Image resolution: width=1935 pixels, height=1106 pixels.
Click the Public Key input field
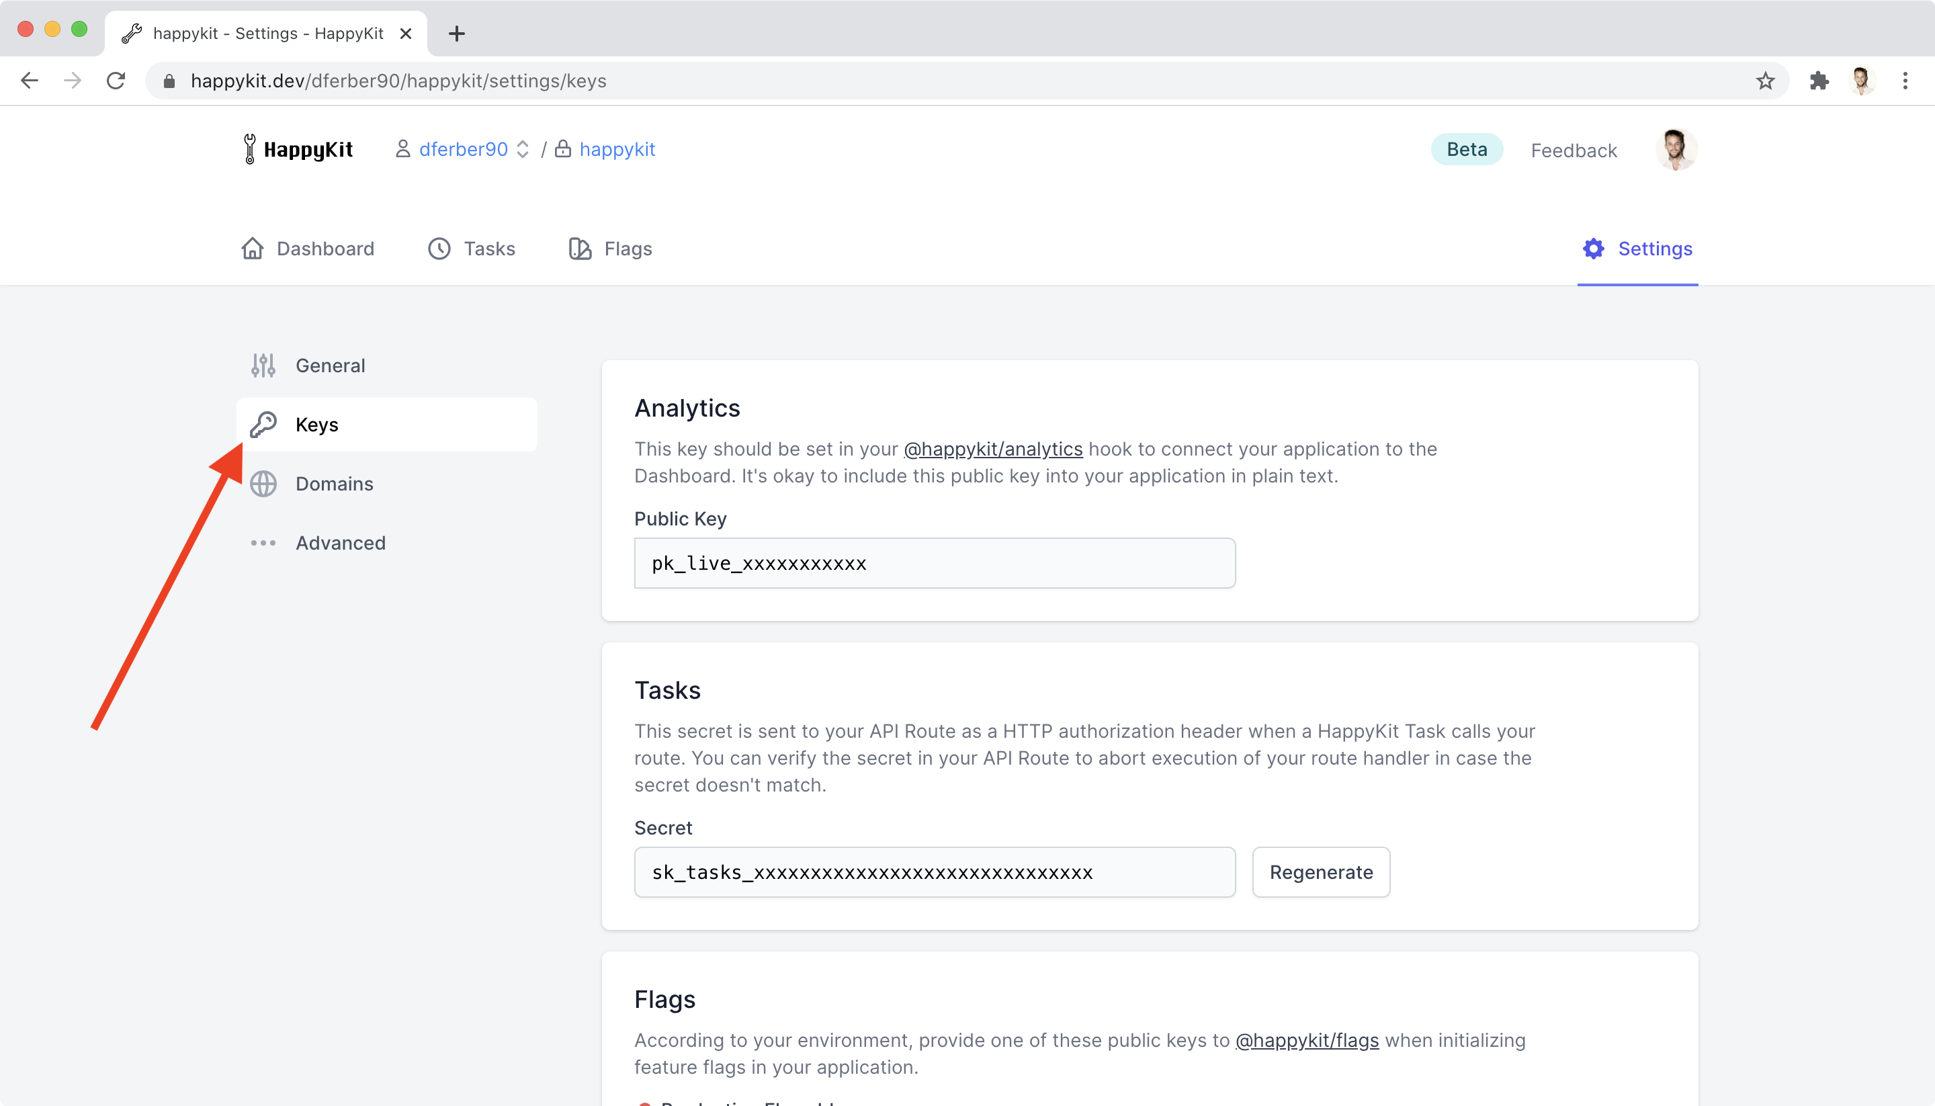pyautogui.click(x=935, y=563)
